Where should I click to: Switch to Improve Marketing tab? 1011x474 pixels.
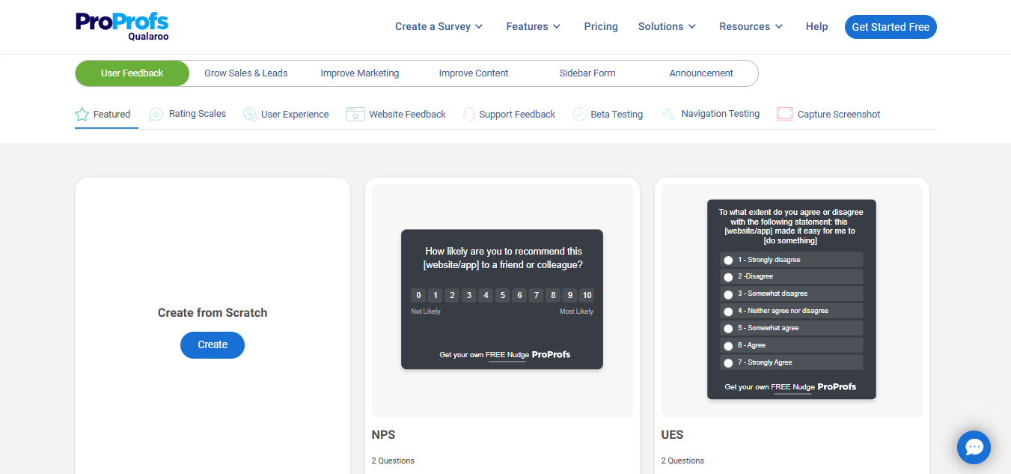point(360,73)
